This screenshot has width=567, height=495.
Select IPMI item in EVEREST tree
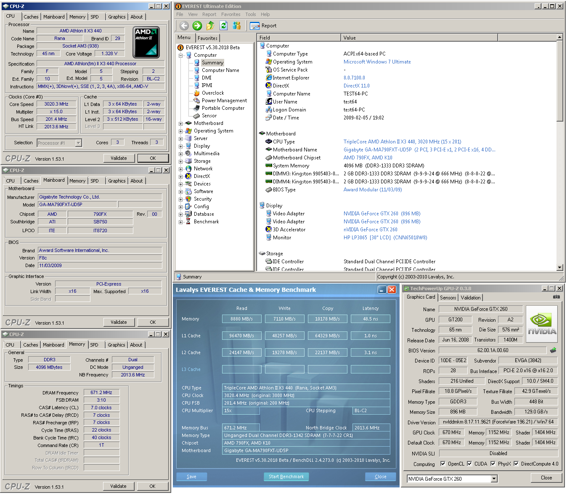point(207,85)
